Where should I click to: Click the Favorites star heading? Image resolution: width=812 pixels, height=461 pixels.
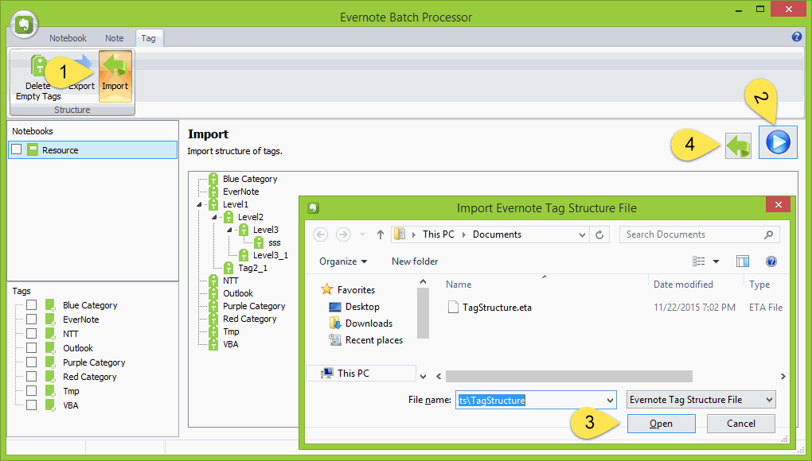(326, 289)
